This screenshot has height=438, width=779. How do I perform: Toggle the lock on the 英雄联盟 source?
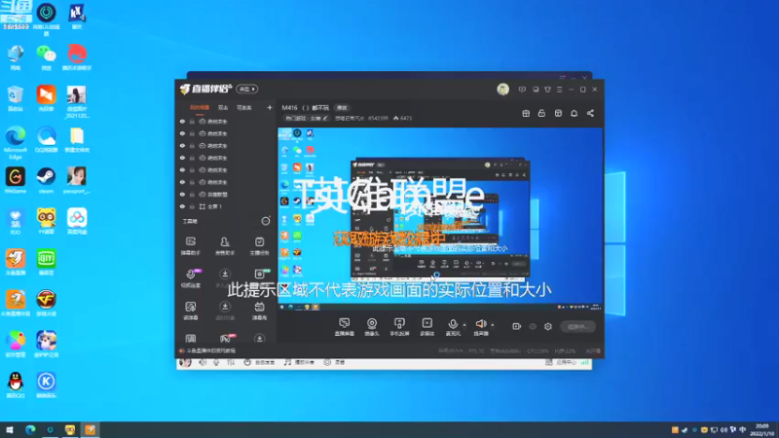coord(192,194)
